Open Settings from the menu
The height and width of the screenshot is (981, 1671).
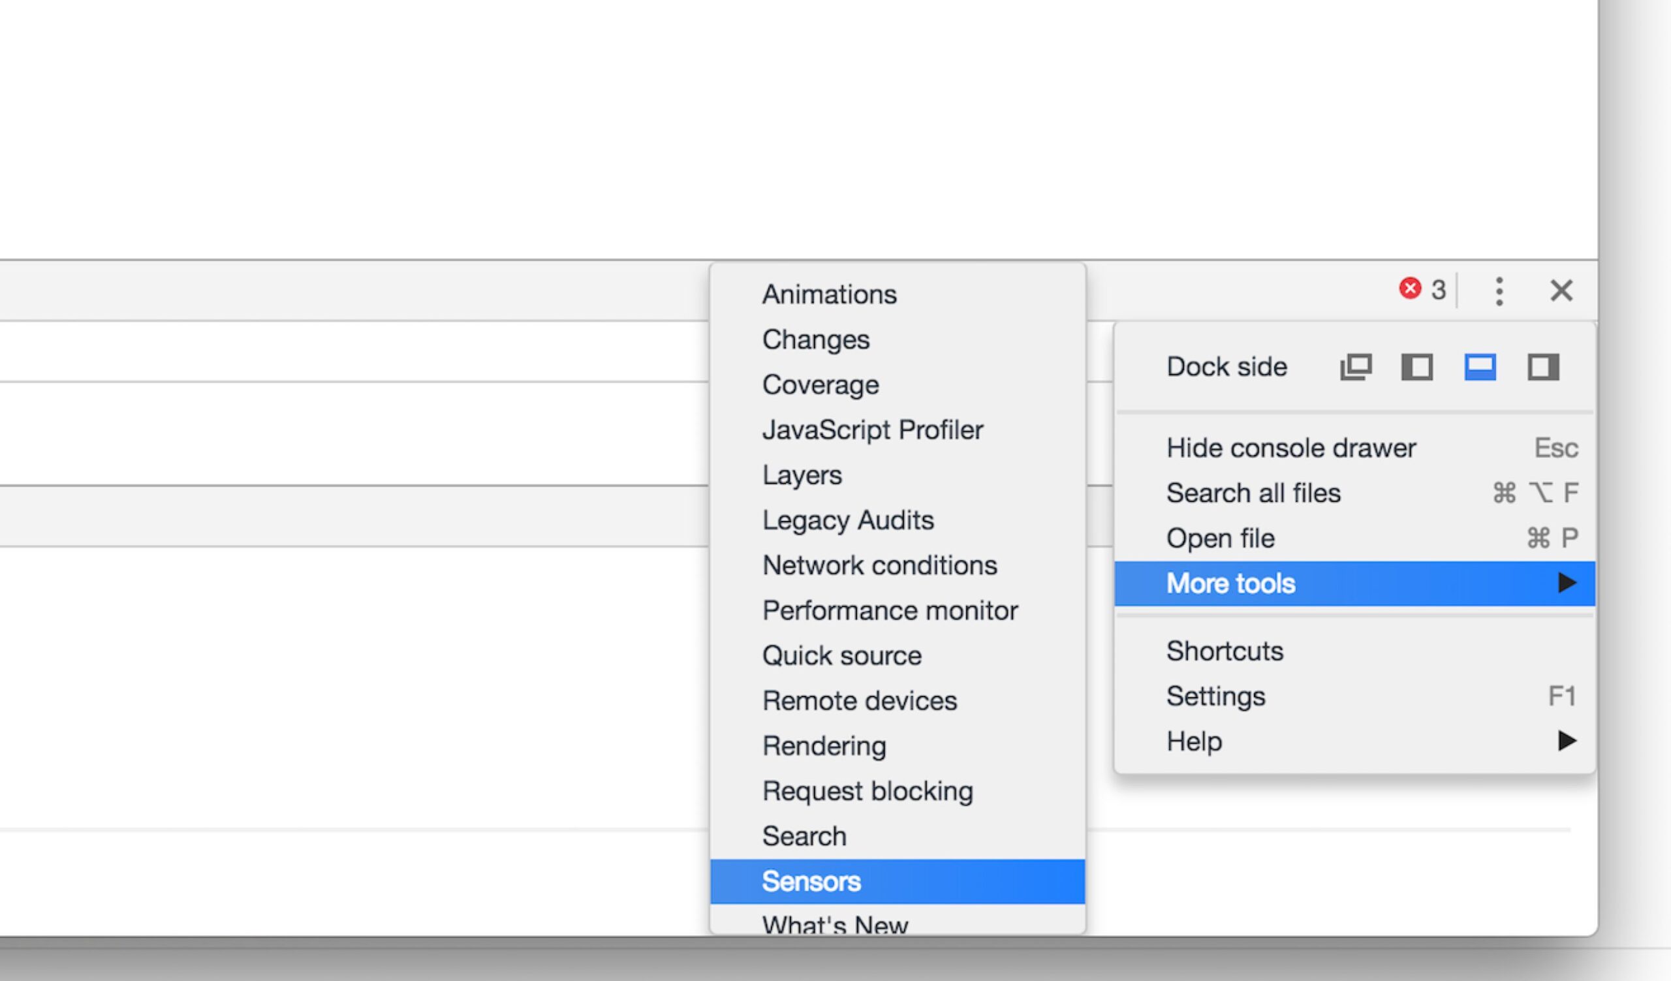(x=1215, y=696)
